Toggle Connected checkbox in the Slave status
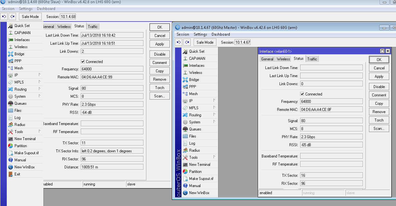The width and height of the screenshot is (396, 206). pos(83,61)
